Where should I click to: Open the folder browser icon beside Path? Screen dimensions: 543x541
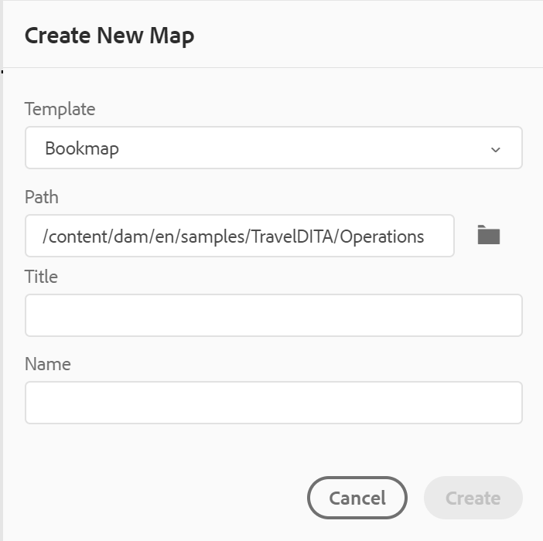(488, 235)
